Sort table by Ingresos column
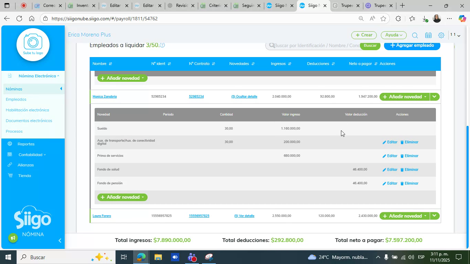The height and width of the screenshot is (264, 470). 290,64
